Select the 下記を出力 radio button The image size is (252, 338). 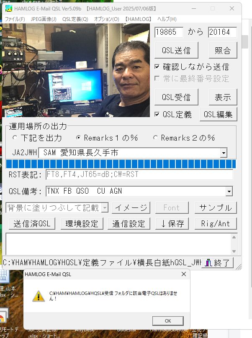[x=15, y=138]
